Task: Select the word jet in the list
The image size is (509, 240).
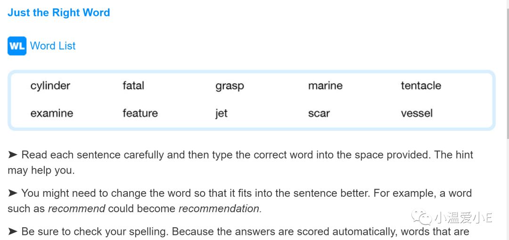Action: point(221,113)
